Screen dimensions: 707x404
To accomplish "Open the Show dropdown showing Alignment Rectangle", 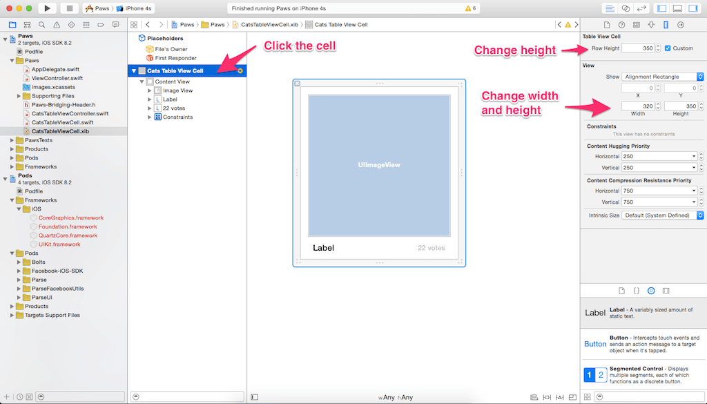I will pyautogui.click(x=661, y=76).
